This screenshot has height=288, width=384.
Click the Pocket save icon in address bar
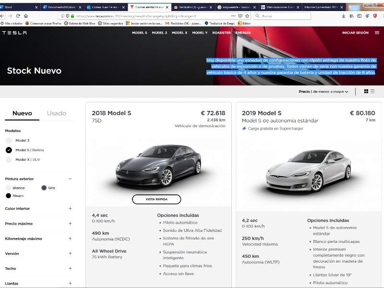tap(240, 16)
